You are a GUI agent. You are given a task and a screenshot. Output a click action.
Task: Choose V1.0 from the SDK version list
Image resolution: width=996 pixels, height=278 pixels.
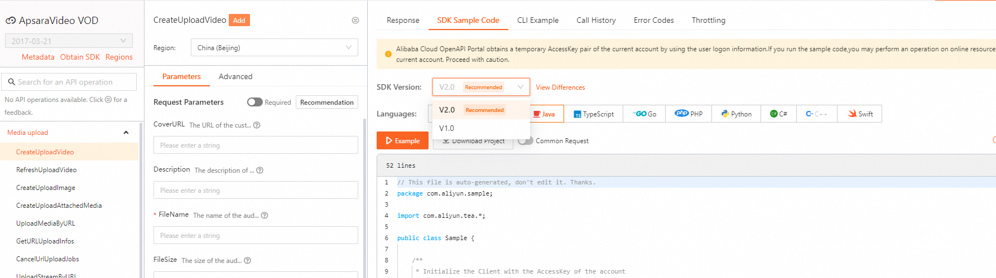click(447, 128)
